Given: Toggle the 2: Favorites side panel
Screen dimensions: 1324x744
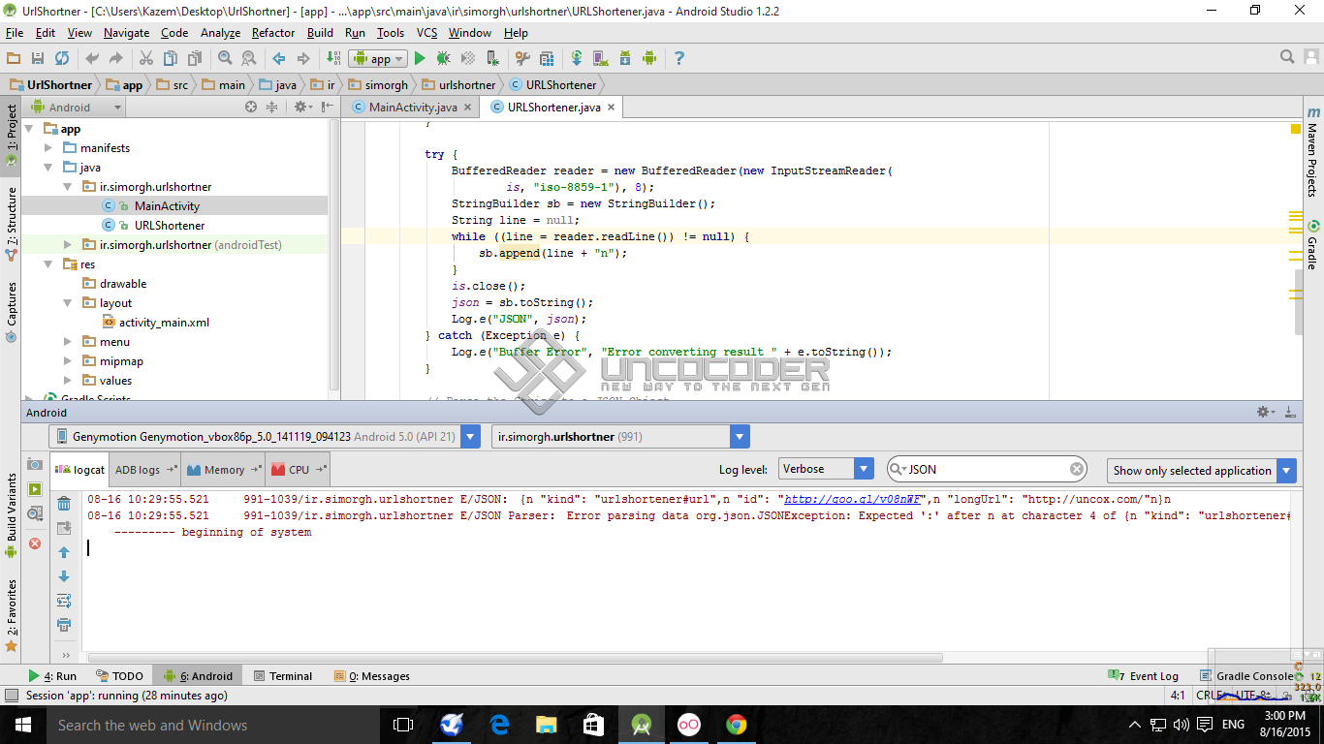Looking at the screenshot, I should [x=11, y=614].
